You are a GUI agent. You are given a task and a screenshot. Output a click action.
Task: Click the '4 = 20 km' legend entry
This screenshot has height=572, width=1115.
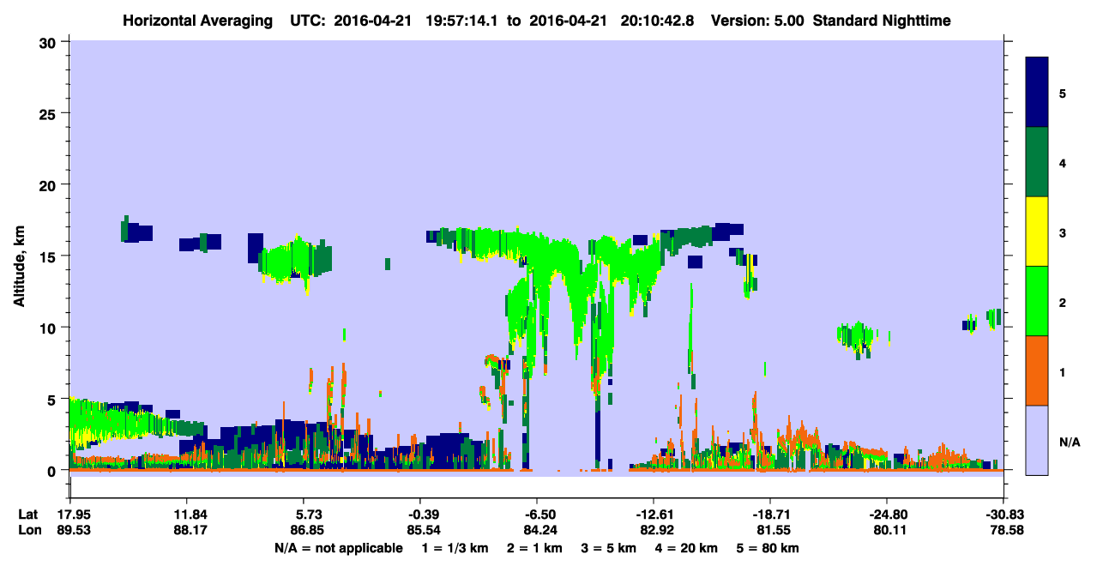coord(687,548)
